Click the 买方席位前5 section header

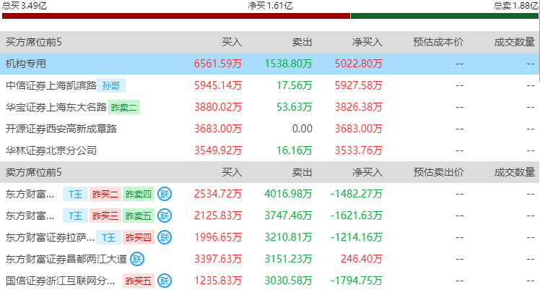coord(33,42)
